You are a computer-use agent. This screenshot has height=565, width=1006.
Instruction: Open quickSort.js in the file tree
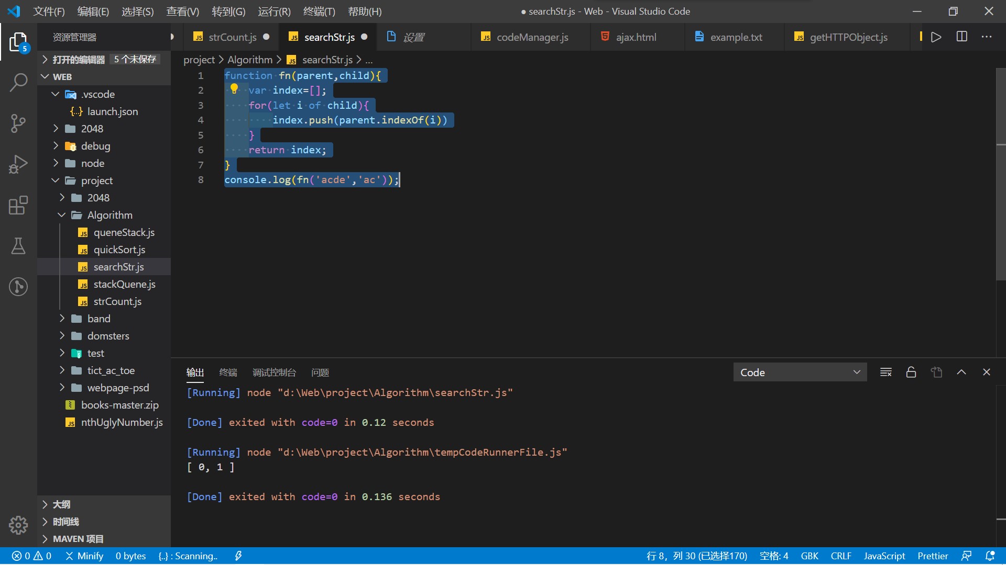pos(119,250)
